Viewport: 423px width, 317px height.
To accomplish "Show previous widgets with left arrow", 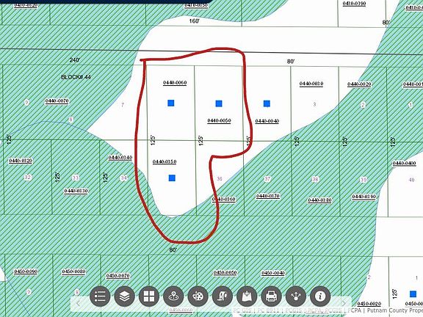I will 79,304.
